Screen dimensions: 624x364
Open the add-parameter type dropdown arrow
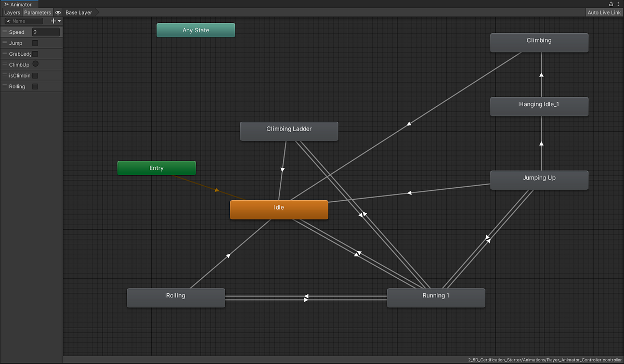click(x=59, y=21)
